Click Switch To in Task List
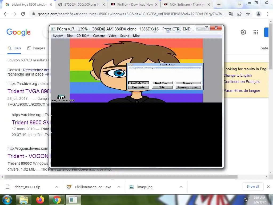This screenshot has width=273, height=205. (139, 83)
